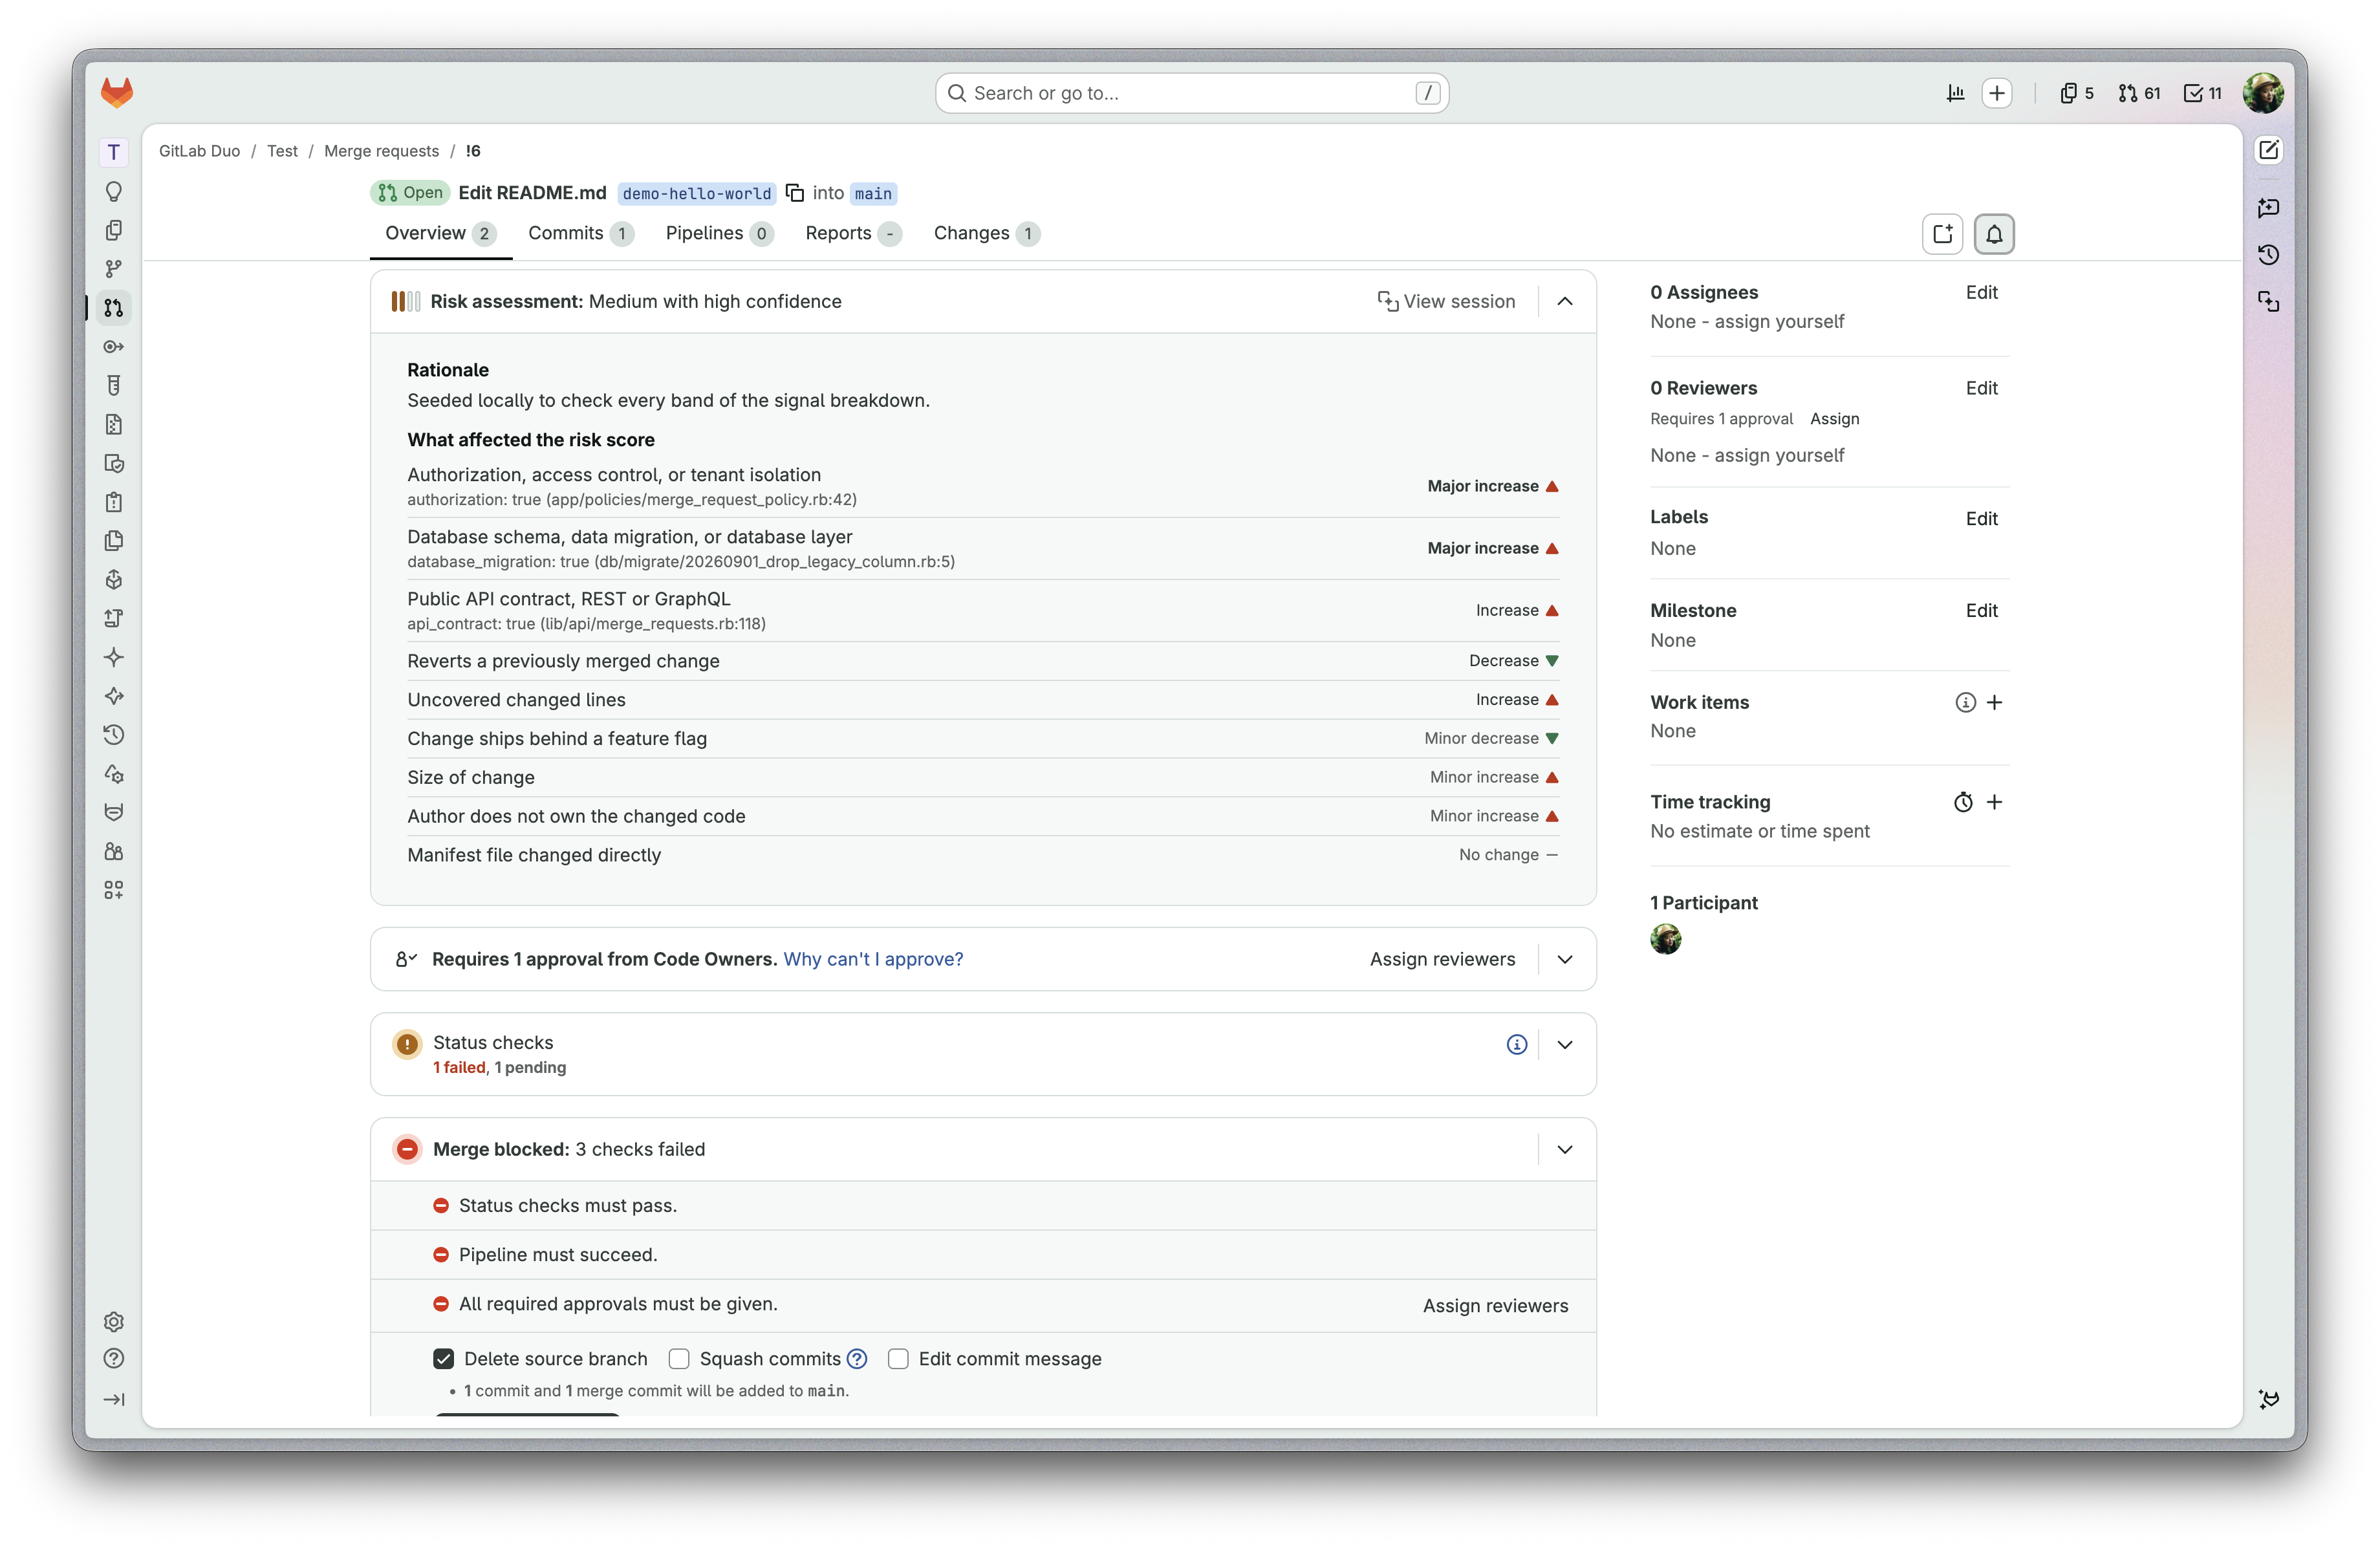2380x1547 pixels.
Task: Select the merge requests icon in sidebar
Action: coord(114,308)
